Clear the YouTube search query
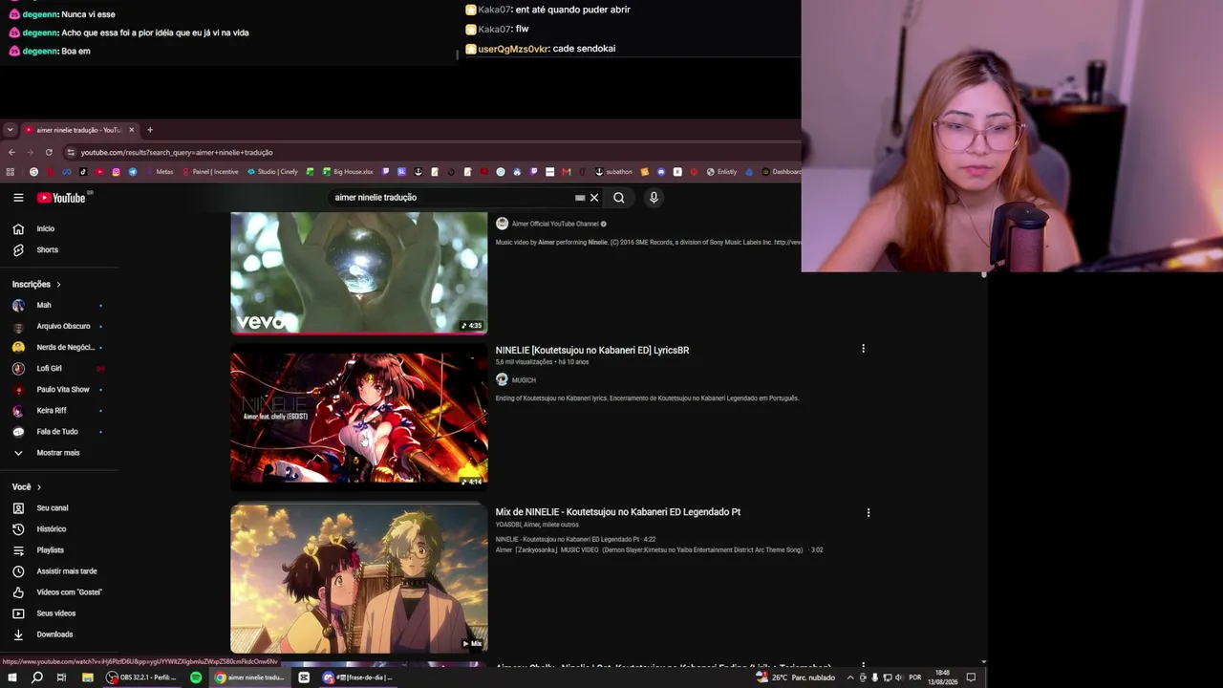This screenshot has height=688, width=1223. point(594,198)
